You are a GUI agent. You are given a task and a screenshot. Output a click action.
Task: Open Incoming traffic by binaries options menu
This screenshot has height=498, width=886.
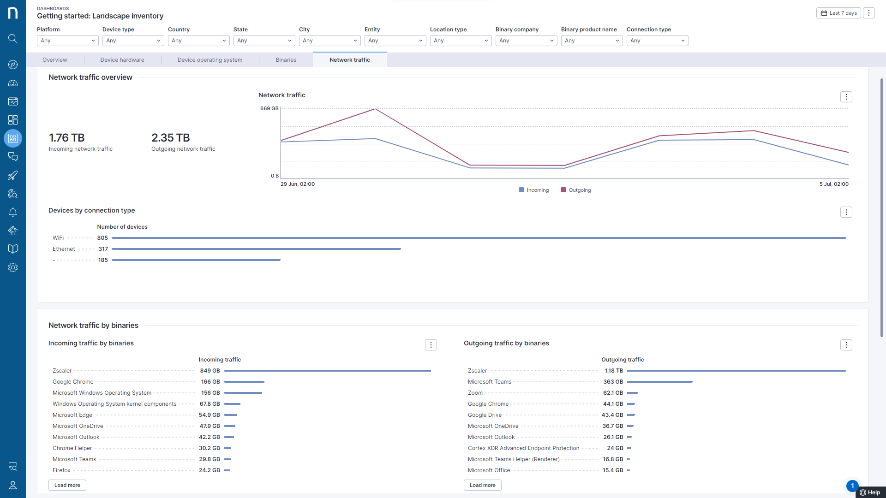431,345
